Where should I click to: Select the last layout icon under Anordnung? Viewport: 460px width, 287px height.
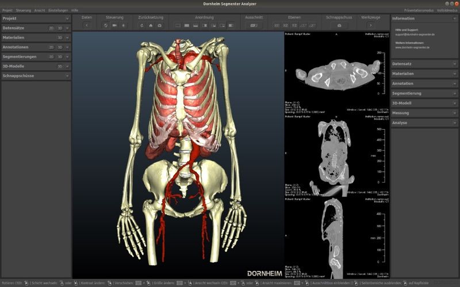(x=231, y=25)
